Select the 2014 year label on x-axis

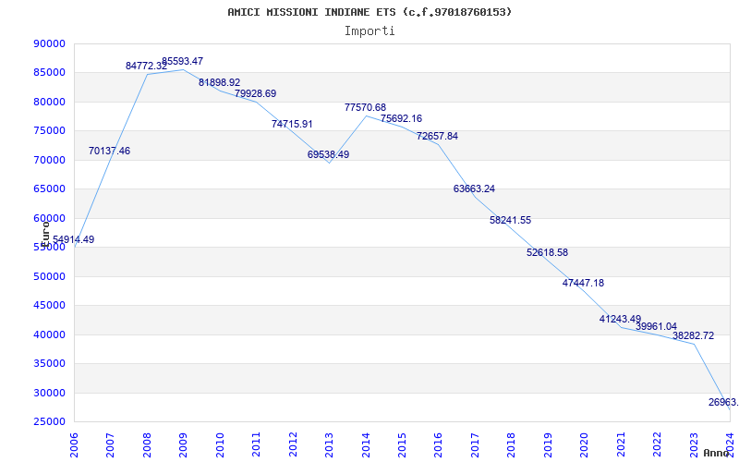366,443
